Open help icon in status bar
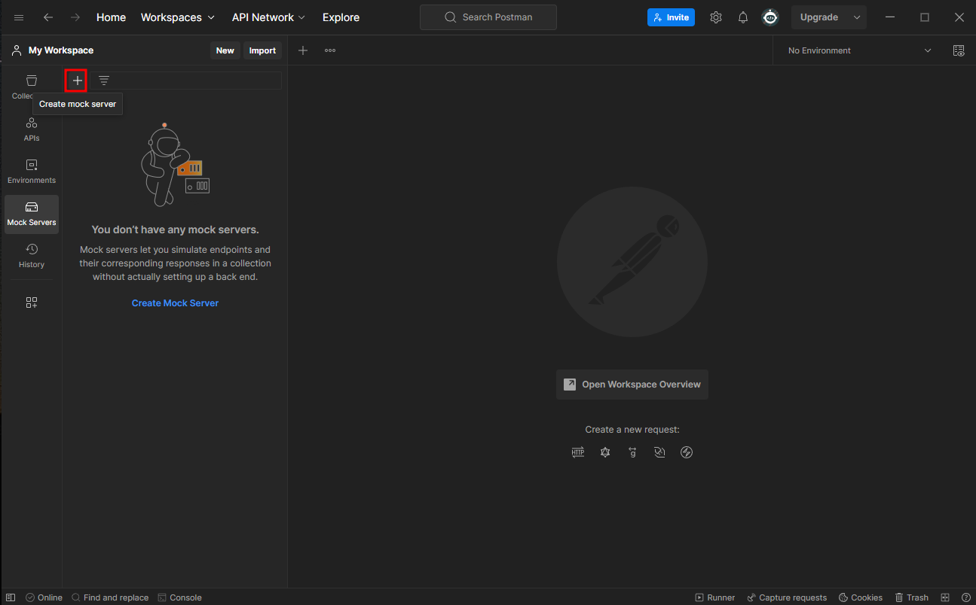Image resolution: width=976 pixels, height=605 pixels. pyautogui.click(x=965, y=597)
